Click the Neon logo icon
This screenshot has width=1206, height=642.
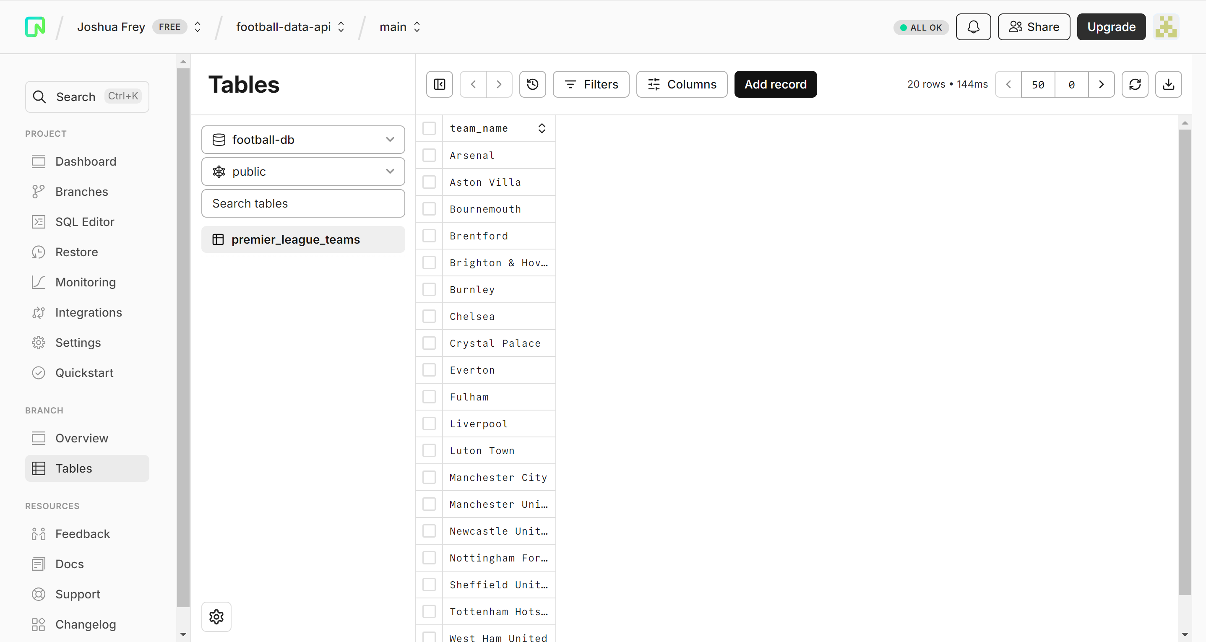coord(35,27)
